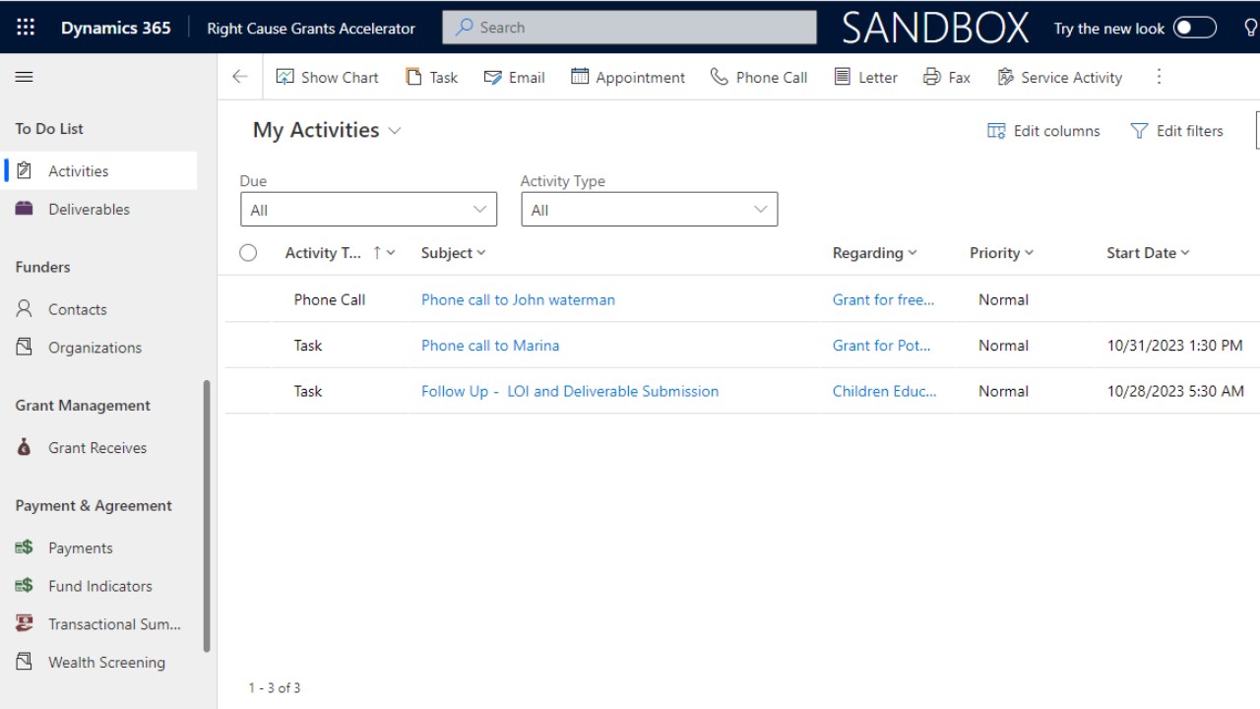Create a new Phone Call activity

pyautogui.click(x=759, y=77)
